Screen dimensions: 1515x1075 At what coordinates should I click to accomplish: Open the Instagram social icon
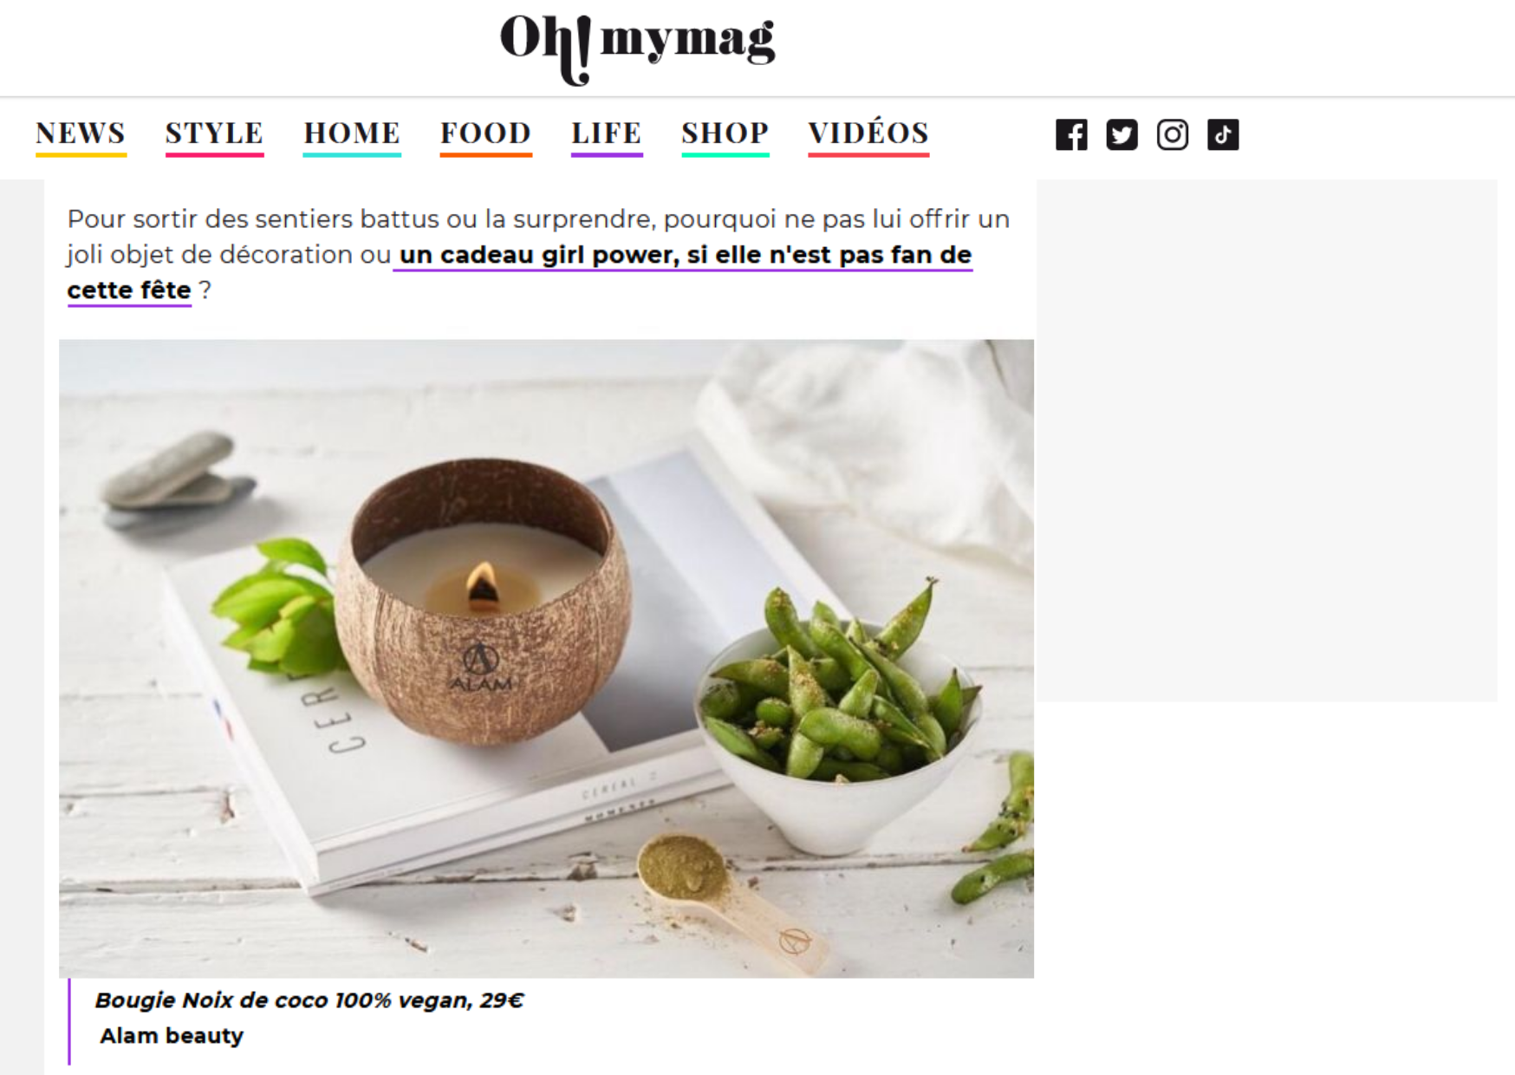tap(1172, 134)
